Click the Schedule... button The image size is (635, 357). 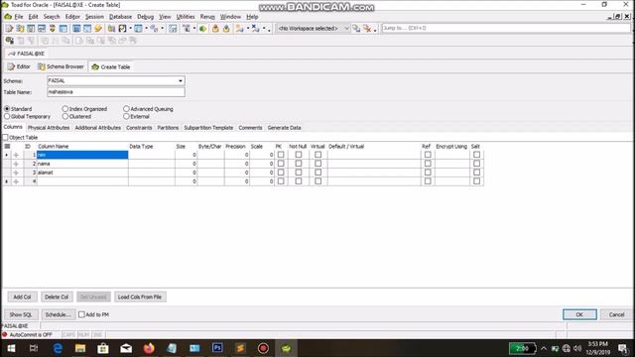click(58, 314)
